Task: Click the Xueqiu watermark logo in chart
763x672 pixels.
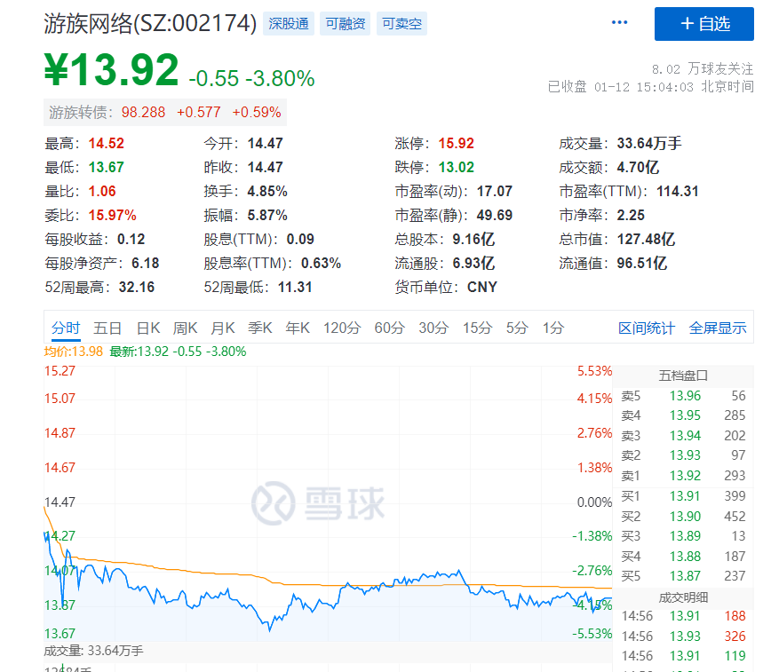Action: tap(319, 503)
